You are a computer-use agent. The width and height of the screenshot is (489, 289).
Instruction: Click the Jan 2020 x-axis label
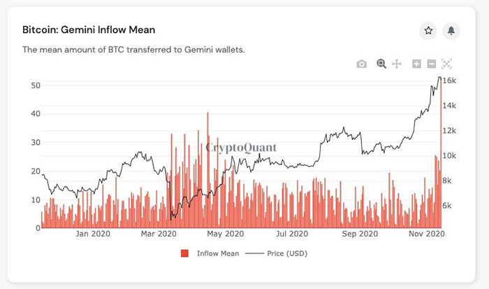point(92,234)
